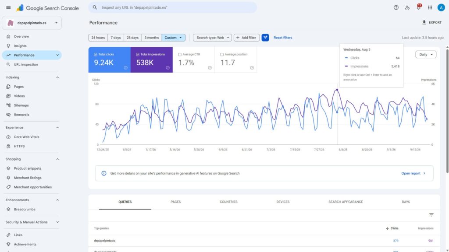The height and width of the screenshot is (252, 449).
Task: Toggle the Total clicks checkbox
Action: 96,55
